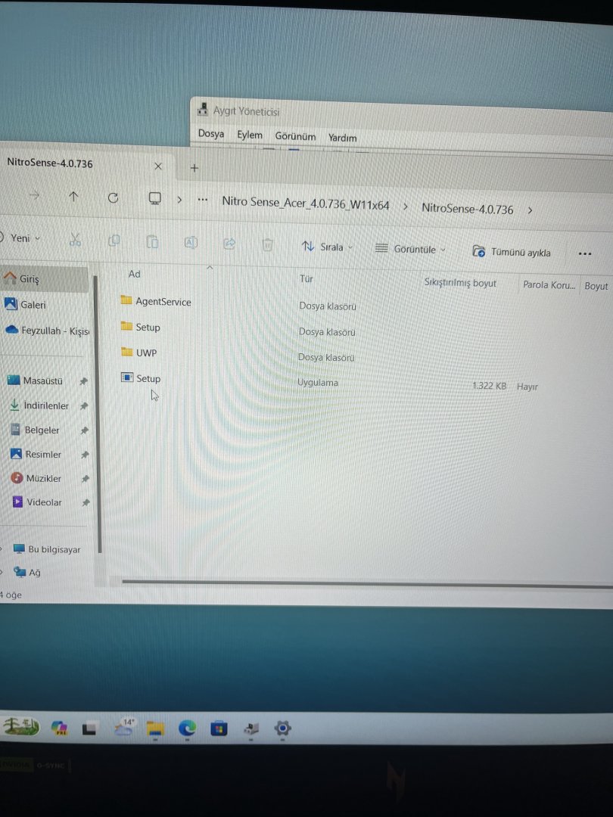Open the weather widget on taskbar
Viewport: 613px width, 817px height.
(124, 727)
